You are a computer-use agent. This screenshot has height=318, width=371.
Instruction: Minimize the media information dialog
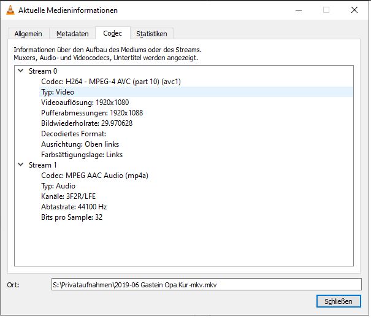click(x=297, y=10)
